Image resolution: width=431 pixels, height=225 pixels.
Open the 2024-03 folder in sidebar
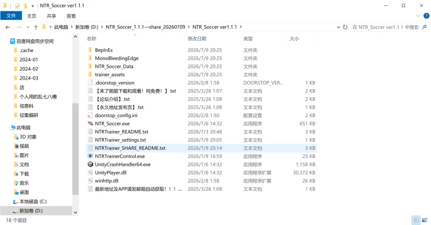(29, 78)
